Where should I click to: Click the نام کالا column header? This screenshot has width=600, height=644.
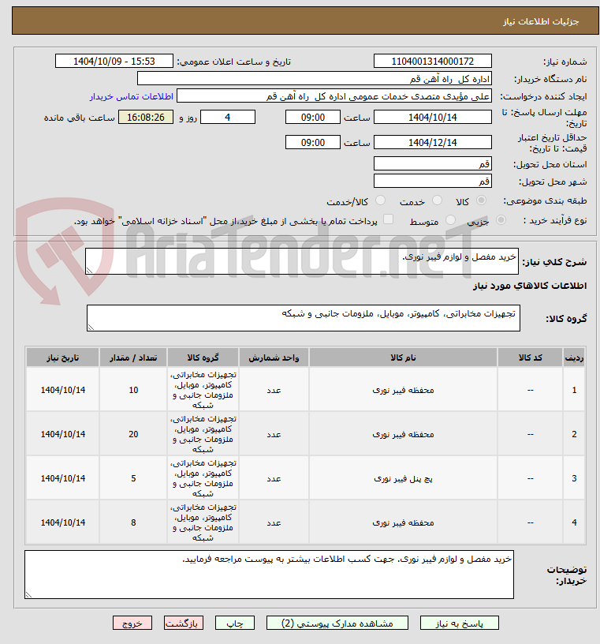pyautogui.click(x=403, y=358)
